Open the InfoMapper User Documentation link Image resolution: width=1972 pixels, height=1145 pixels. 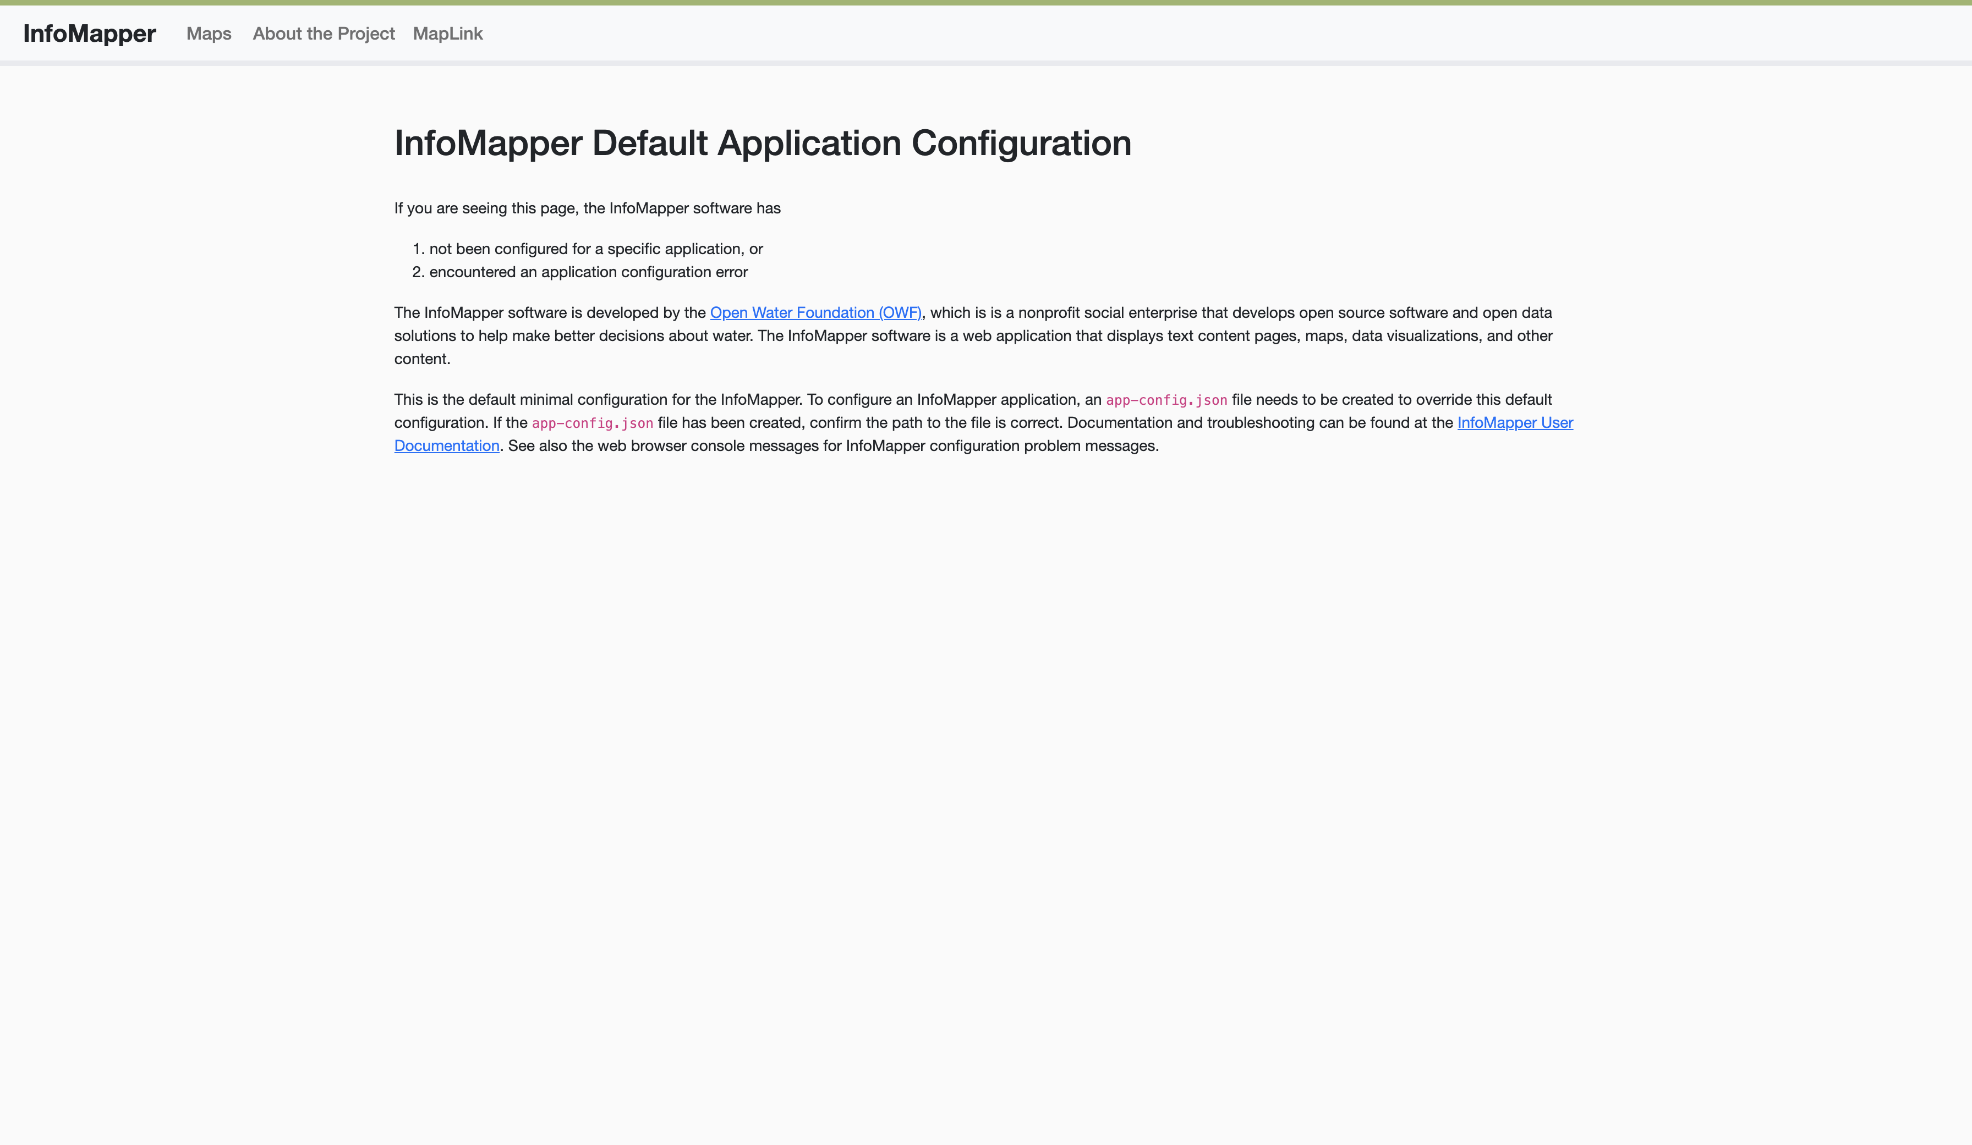click(1514, 423)
